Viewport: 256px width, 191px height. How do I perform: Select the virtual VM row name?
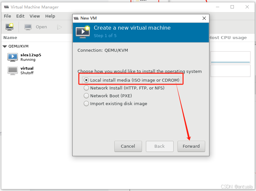[x=27, y=68]
